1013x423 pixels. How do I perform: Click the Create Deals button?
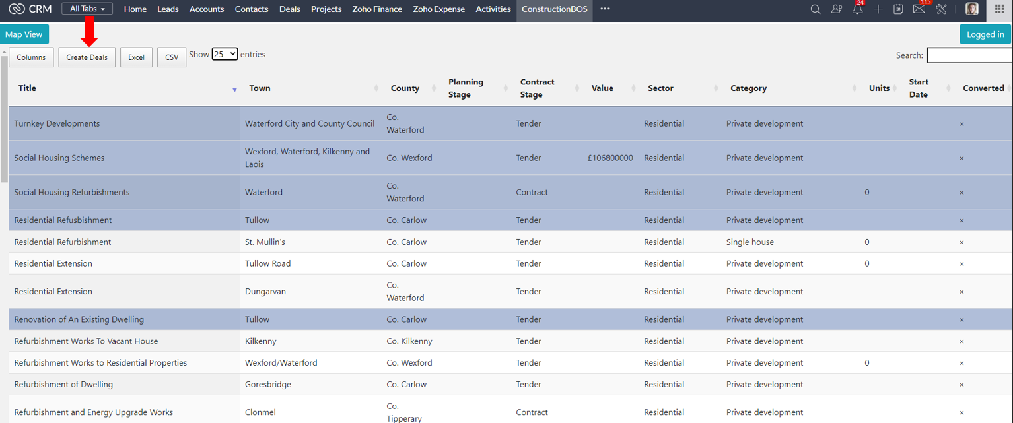click(x=87, y=57)
